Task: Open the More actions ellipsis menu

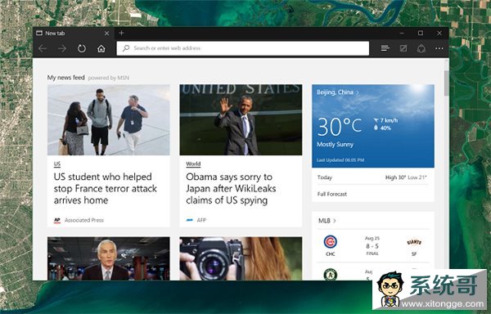Action: [x=439, y=48]
